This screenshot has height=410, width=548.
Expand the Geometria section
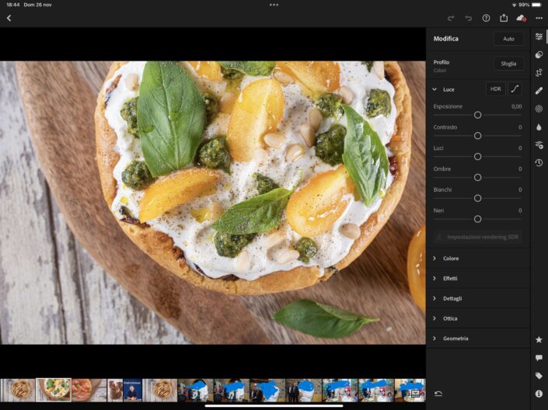point(456,339)
